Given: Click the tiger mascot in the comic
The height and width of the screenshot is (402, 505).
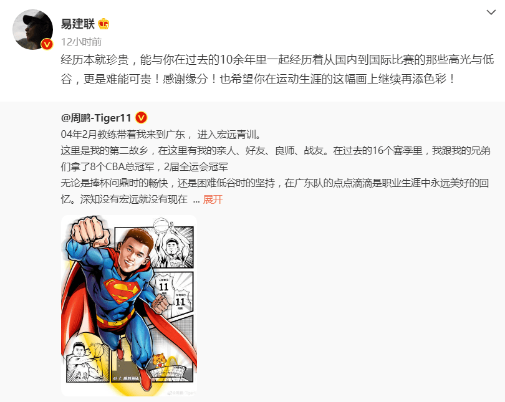Looking at the screenshot, I should pyautogui.click(x=159, y=360).
